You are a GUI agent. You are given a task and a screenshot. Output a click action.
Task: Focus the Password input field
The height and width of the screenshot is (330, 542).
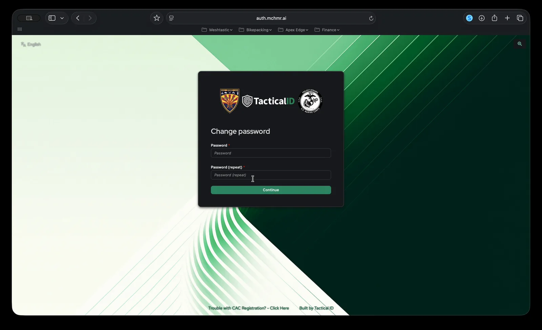271,153
